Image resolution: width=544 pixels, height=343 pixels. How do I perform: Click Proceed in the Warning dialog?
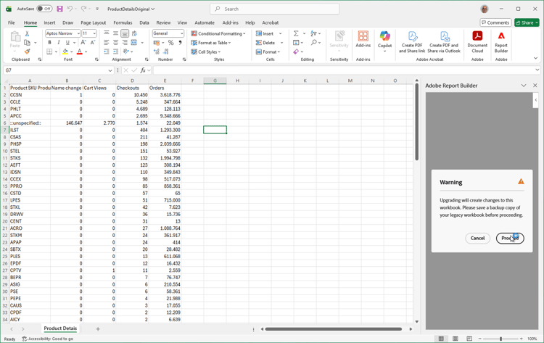point(510,238)
